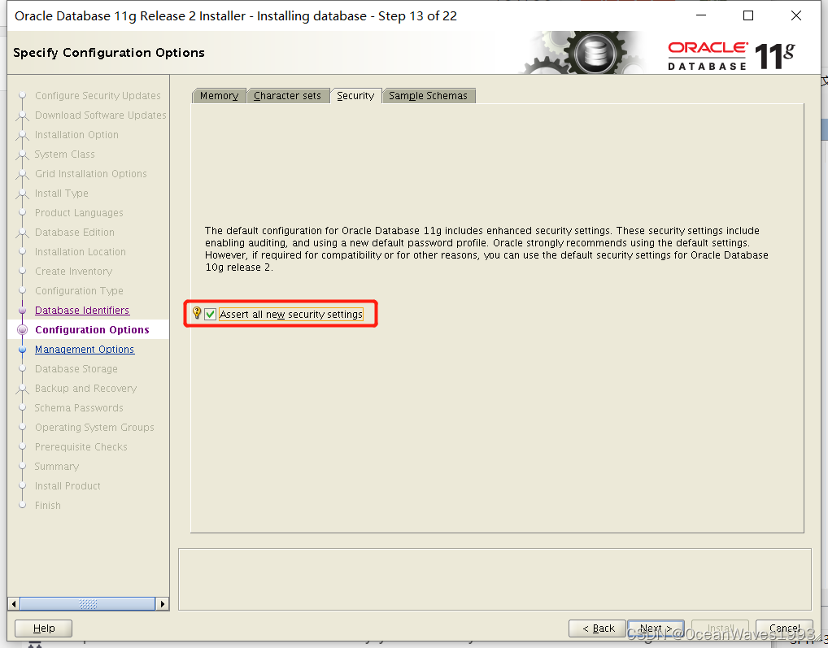Click the Schema Passwords step
The width and height of the screenshot is (828, 648).
tap(79, 408)
